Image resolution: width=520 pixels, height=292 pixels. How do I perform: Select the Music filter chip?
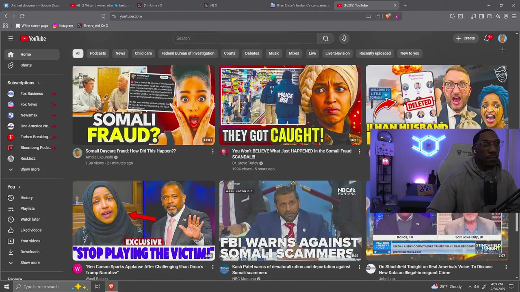point(274,53)
